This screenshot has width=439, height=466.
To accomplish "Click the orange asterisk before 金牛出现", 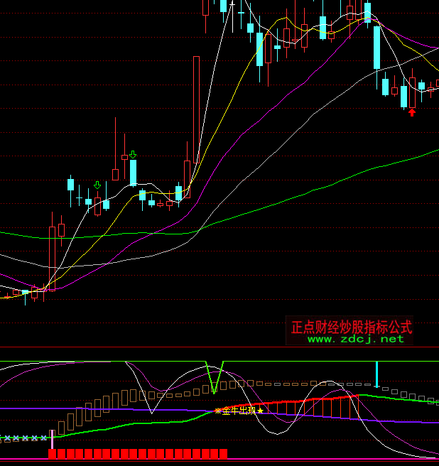I will 218,411.
